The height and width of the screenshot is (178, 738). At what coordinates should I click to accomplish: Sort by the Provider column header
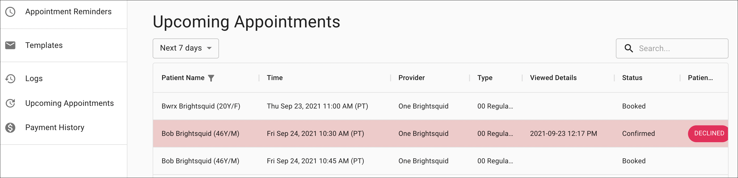click(411, 78)
